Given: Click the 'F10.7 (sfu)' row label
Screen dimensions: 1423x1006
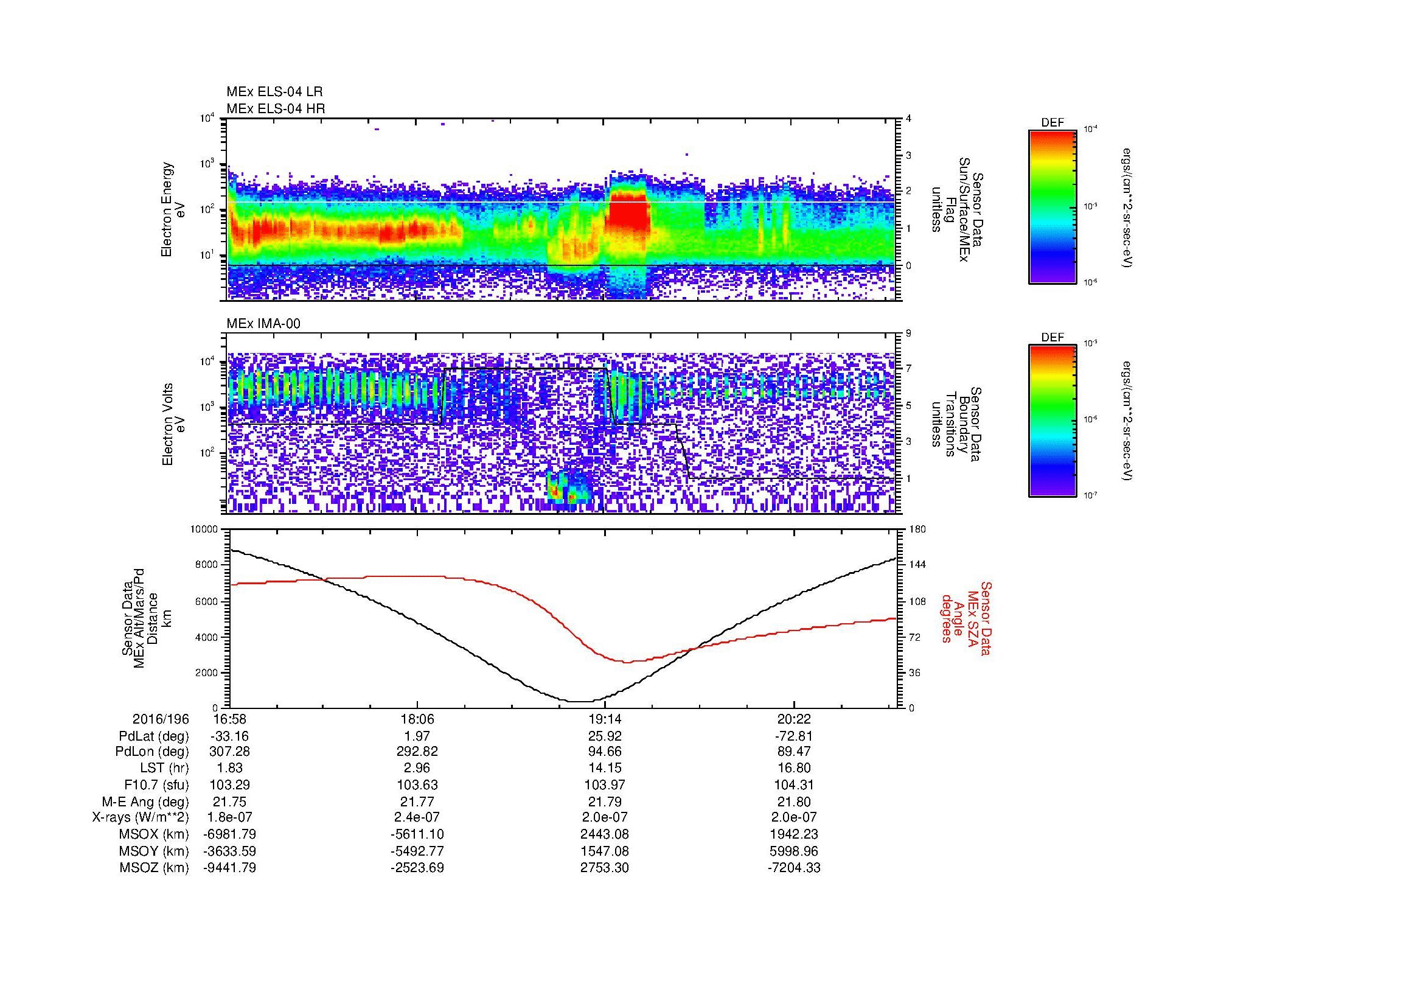Looking at the screenshot, I should click(x=156, y=785).
